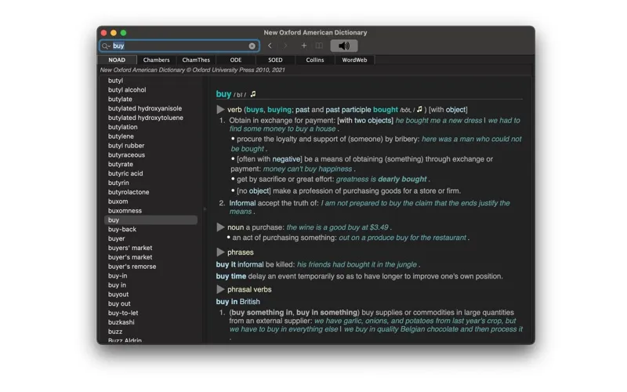This screenshot has width=627, height=392.
Task: Select butyl rubber in the word list
Action: (x=126, y=146)
